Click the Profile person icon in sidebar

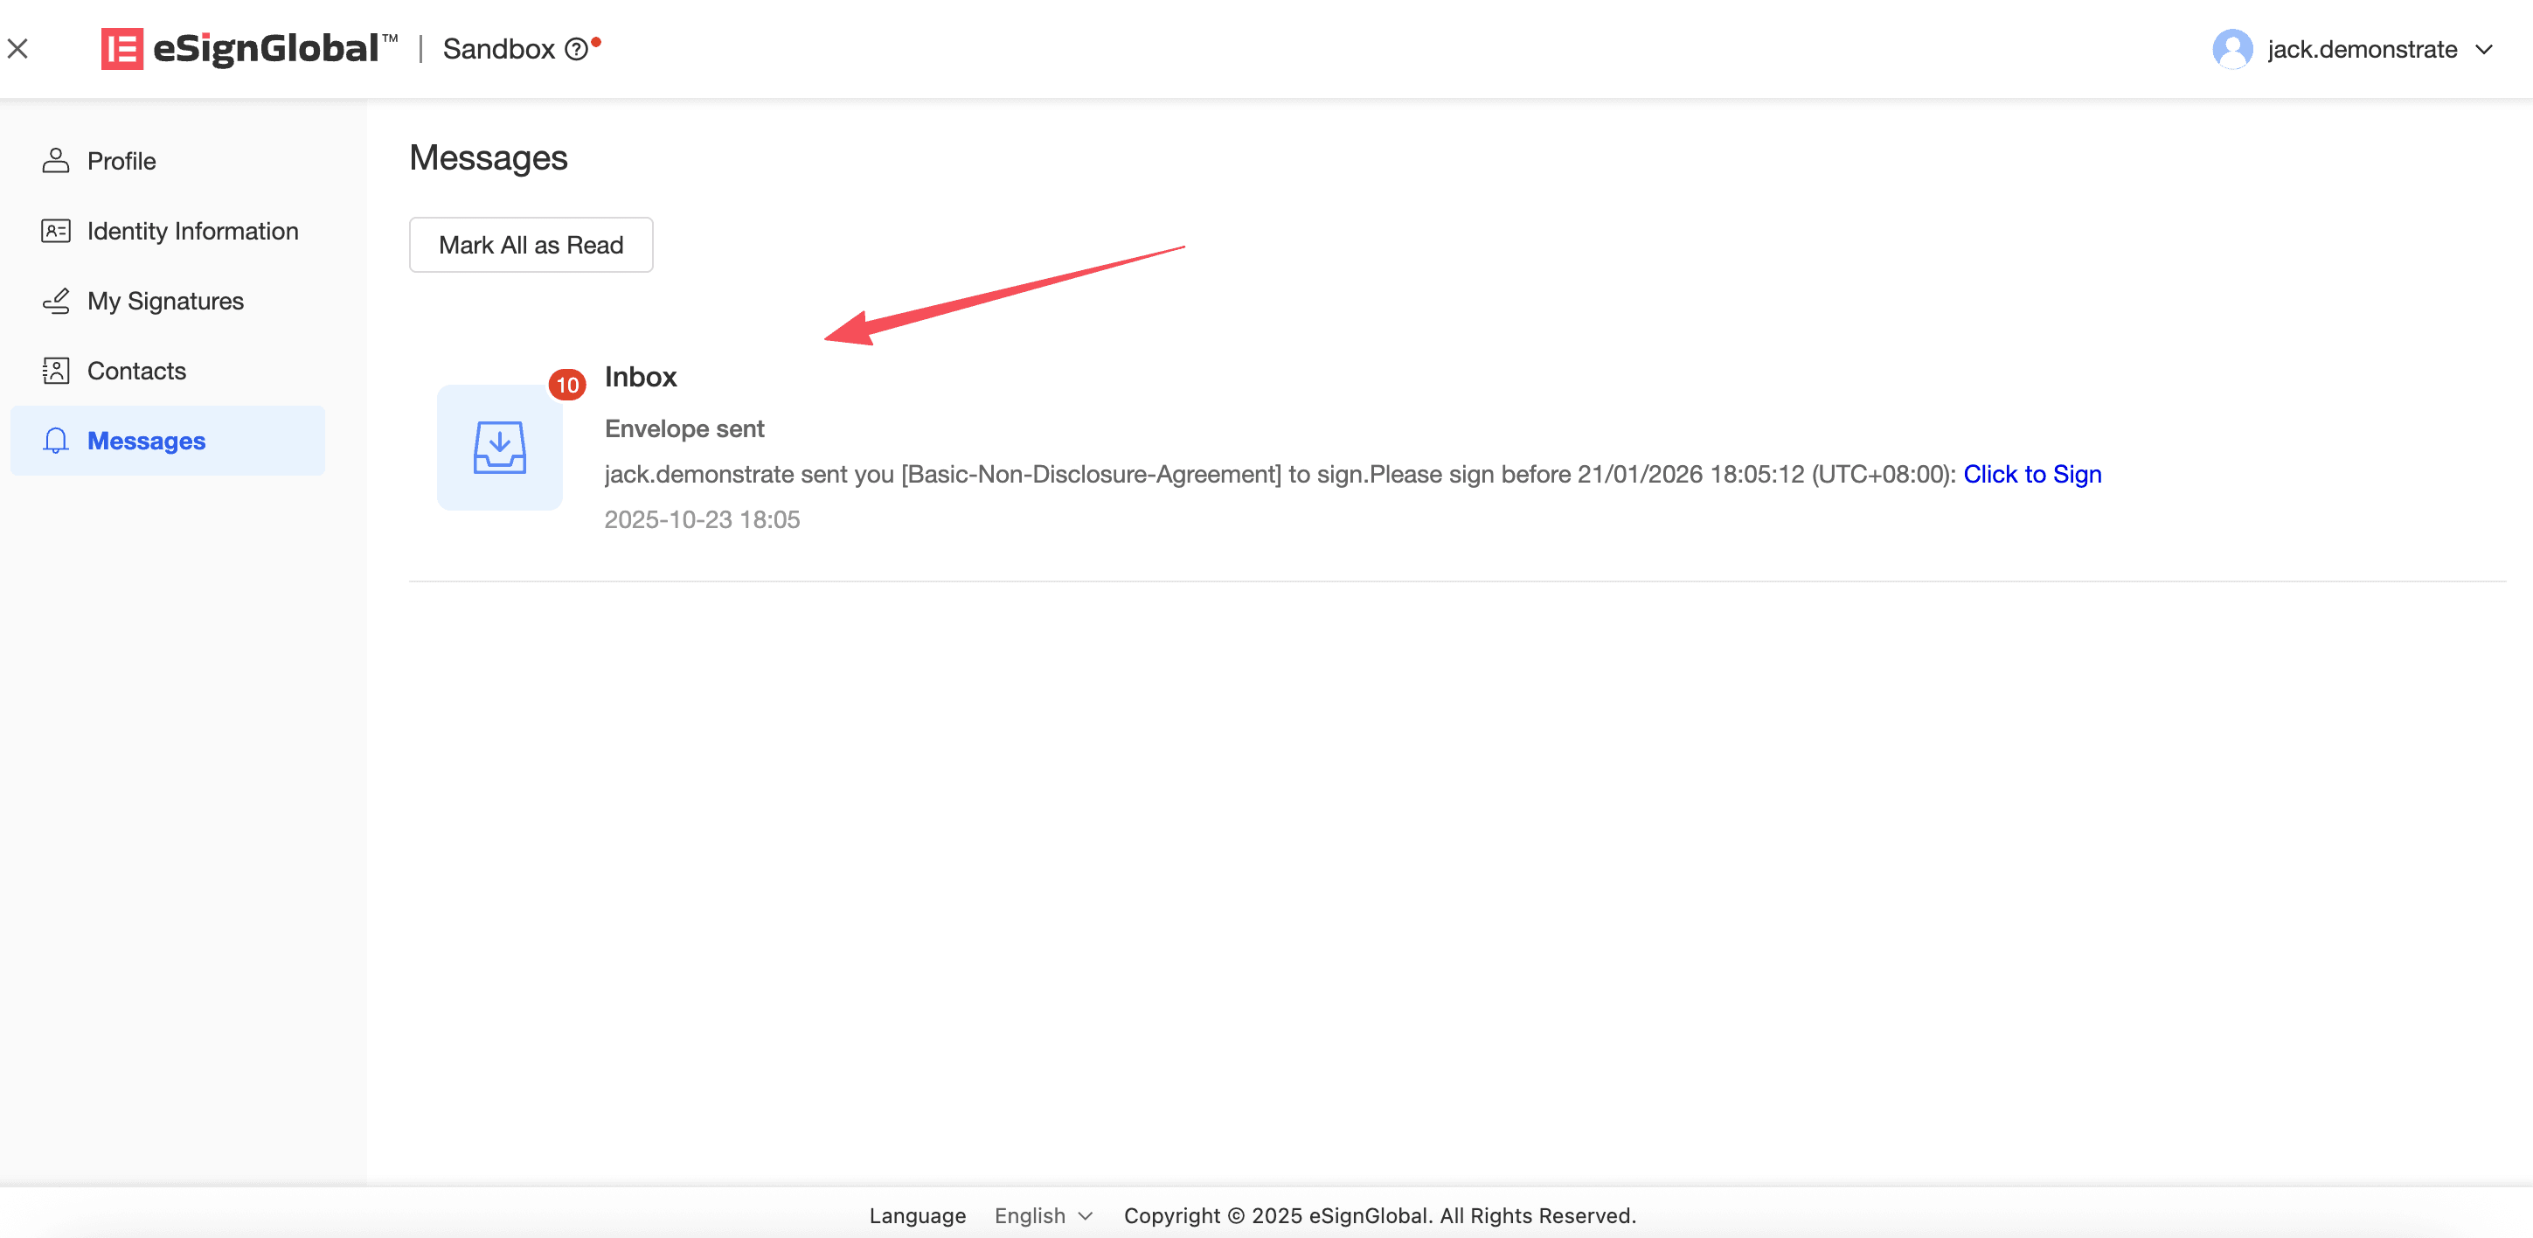(x=56, y=160)
